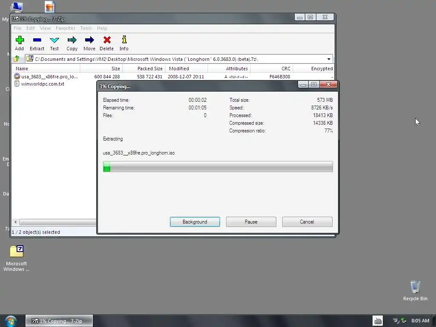Click horizontal scrollbar left arrow

click(16, 222)
